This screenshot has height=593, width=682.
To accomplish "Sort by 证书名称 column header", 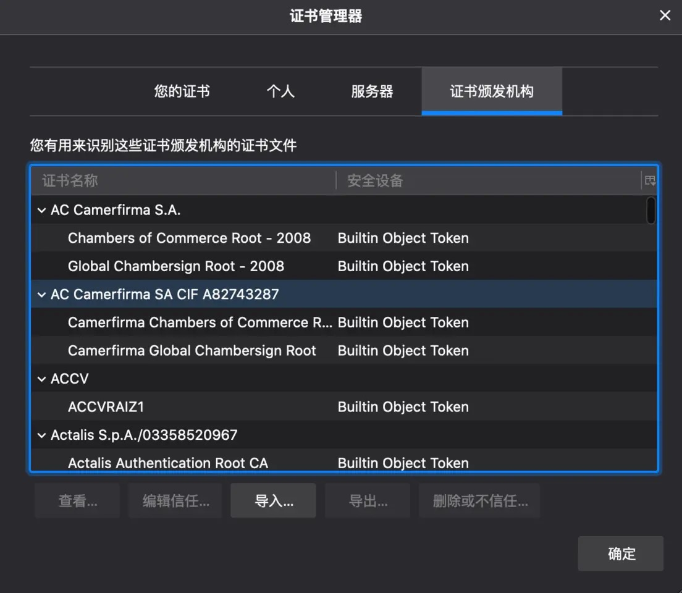I will (183, 180).
